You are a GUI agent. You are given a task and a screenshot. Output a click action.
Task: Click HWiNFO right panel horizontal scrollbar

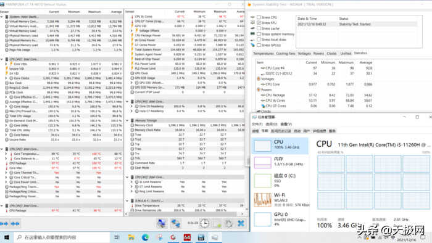pos(183,213)
